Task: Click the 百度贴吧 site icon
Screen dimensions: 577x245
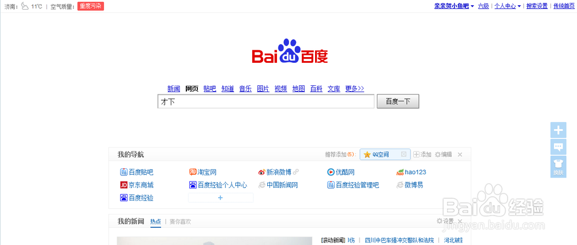Action: click(x=123, y=172)
